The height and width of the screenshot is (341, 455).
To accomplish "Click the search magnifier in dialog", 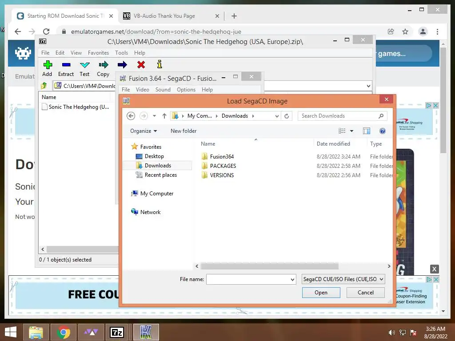I will (x=381, y=116).
